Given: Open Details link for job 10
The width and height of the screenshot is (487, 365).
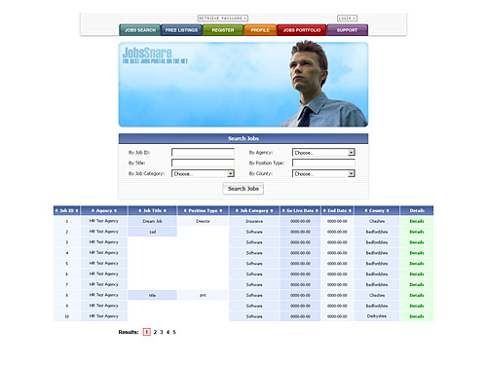Looking at the screenshot, I should (417, 316).
